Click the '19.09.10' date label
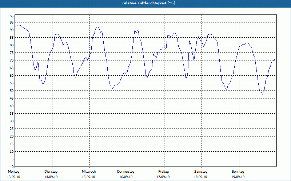Screen dimensions: 291x181 [x=238, y=177]
